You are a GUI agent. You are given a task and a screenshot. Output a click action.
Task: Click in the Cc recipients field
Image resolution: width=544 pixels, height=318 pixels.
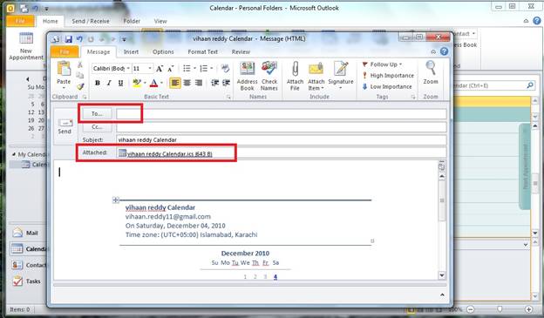282,127
